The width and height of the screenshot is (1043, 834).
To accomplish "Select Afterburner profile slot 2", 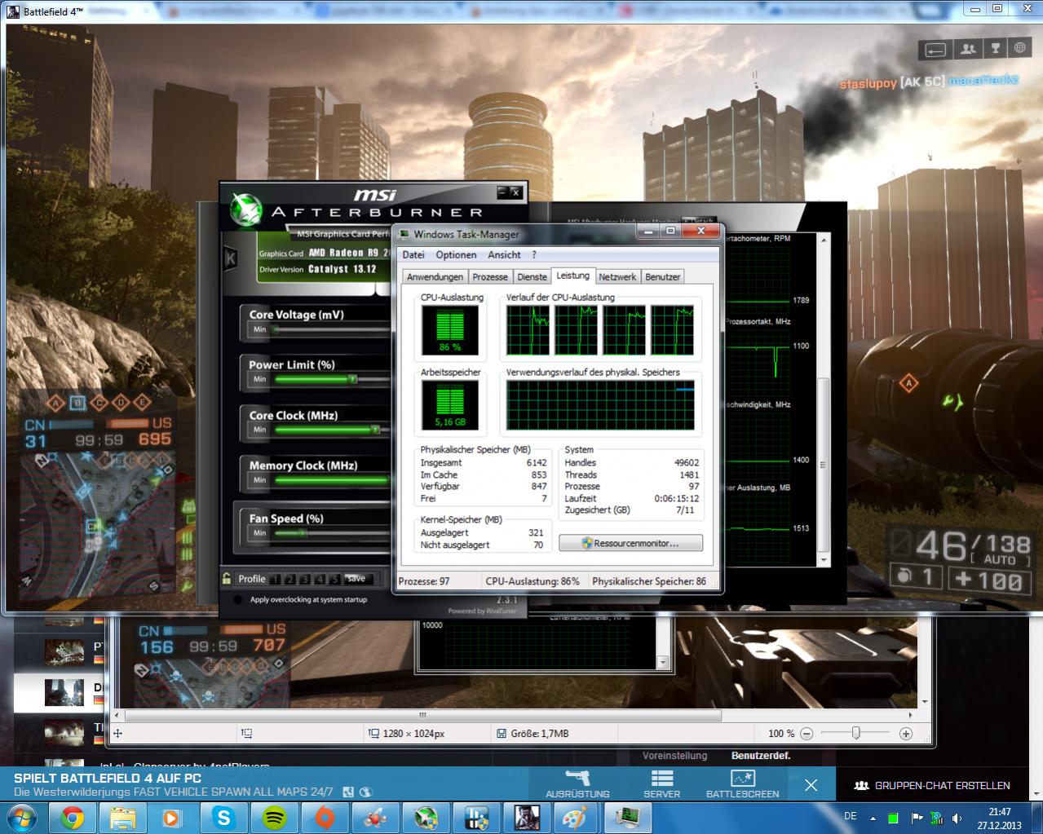I will tap(289, 580).
